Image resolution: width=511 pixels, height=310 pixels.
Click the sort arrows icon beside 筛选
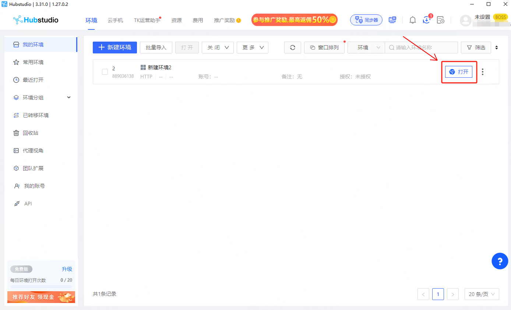pos(497,47)
